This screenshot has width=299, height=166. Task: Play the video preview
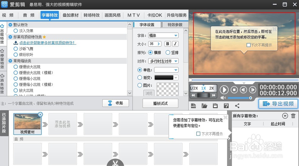point(224,90)
